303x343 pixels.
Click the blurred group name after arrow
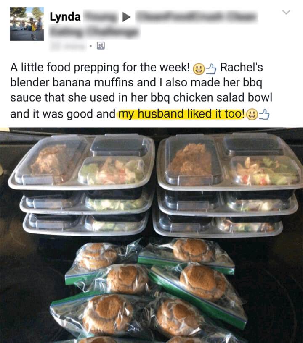coord(197,17)
